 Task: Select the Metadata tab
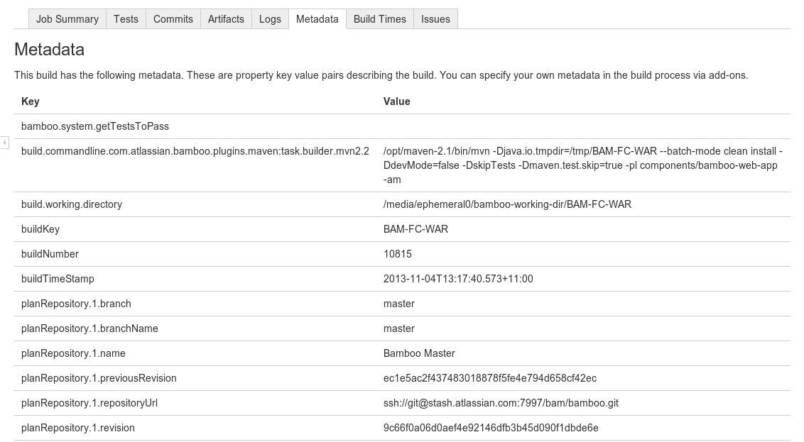coord(317,19)
